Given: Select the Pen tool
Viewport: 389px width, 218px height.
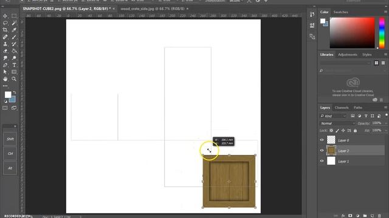Looking at the screenshot, I should [x=5, y=65].
